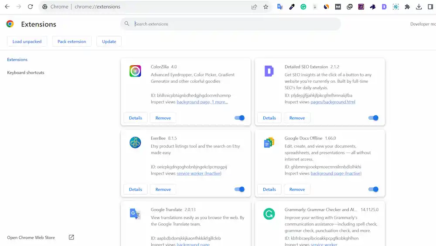
Task: Click the search magnifier icon
Action: point(127,24)
